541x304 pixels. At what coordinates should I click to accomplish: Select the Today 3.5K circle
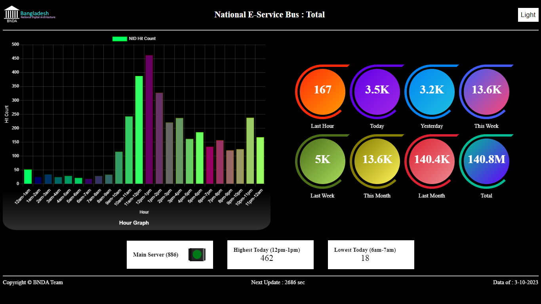377,92
